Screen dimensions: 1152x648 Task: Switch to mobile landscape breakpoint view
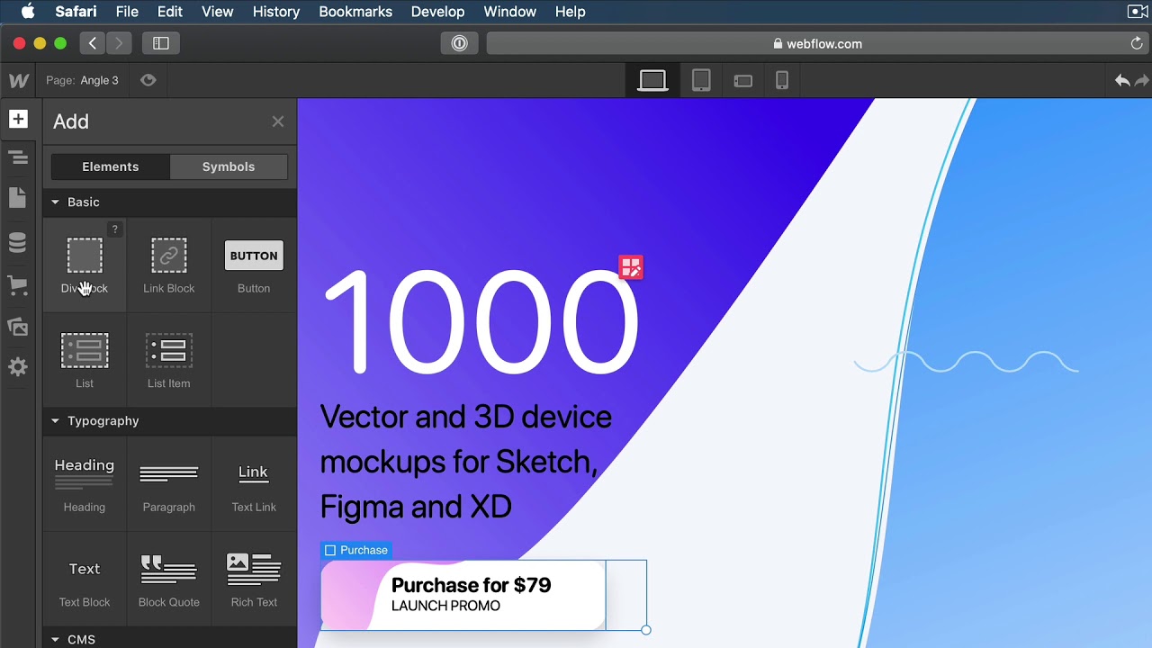pos(743,80)
